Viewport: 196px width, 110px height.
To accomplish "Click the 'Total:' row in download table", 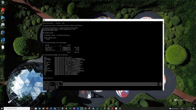I will coord(73,52).
